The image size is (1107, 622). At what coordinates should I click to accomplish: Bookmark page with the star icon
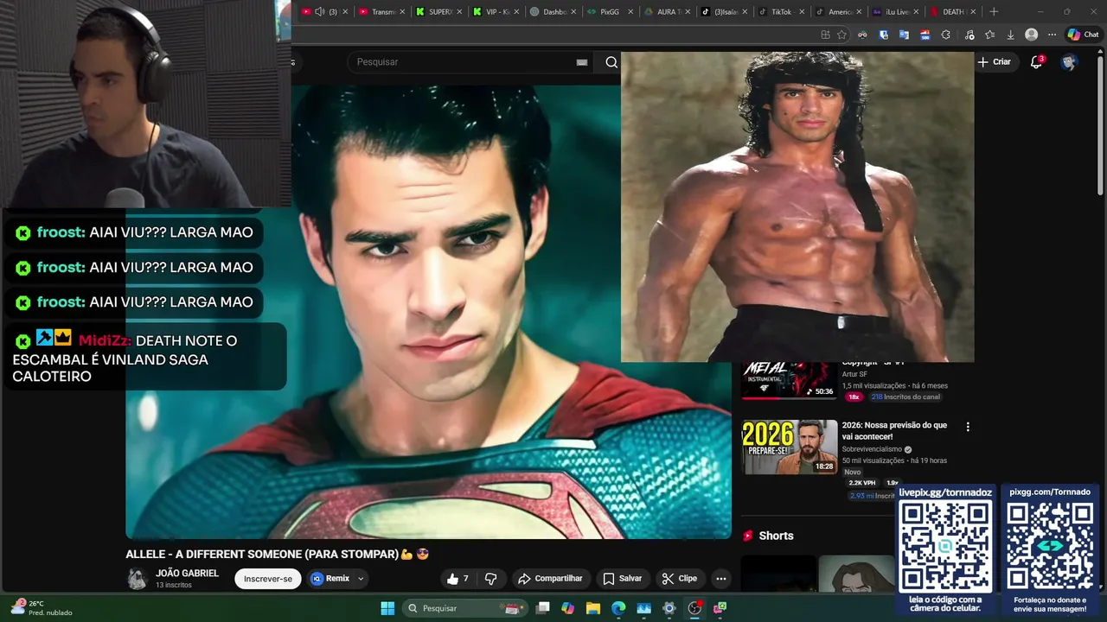point(841,35)
